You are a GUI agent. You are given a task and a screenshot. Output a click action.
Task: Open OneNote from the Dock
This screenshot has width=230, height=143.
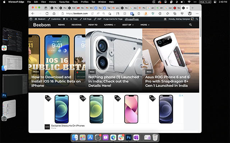click(x=136, y=137)
